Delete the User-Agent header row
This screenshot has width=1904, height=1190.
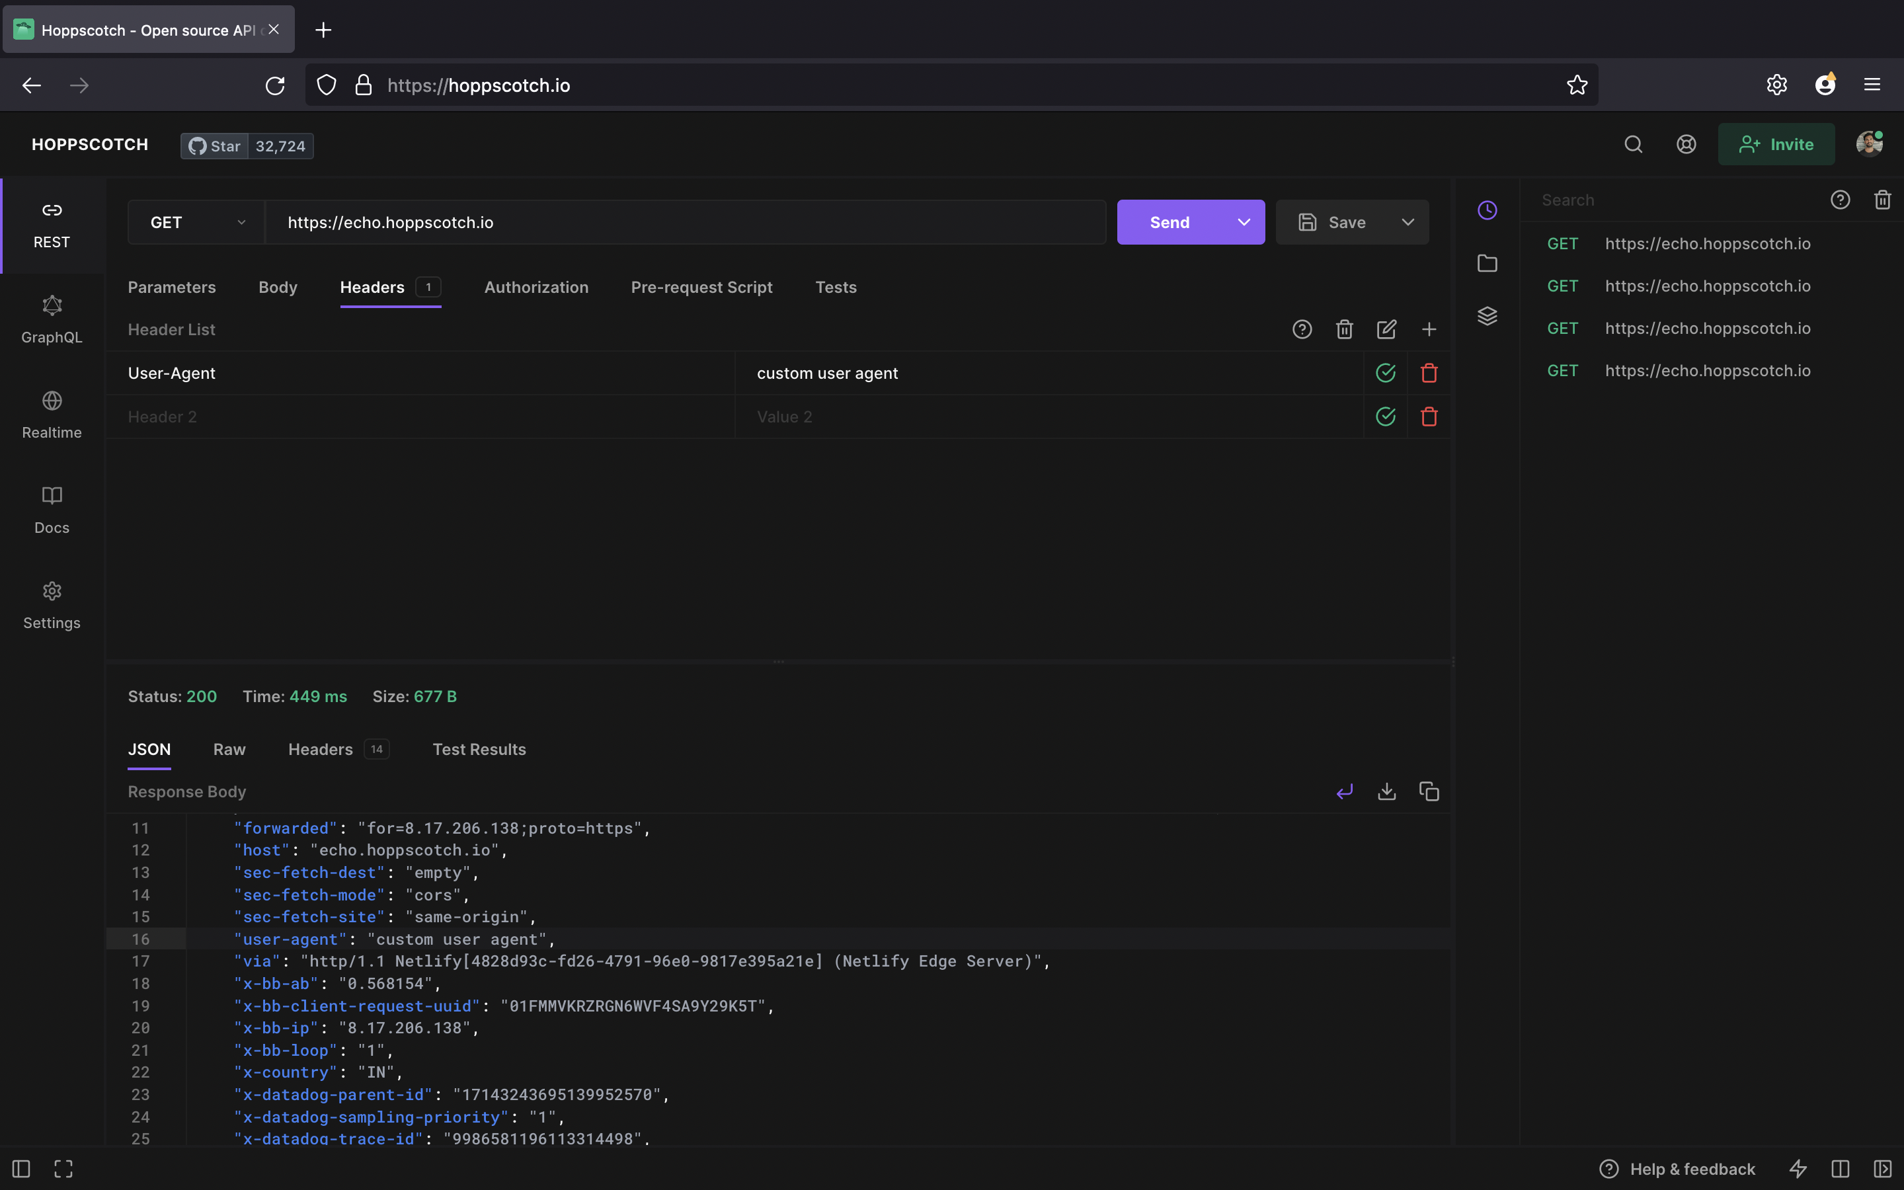point(1429,373)
